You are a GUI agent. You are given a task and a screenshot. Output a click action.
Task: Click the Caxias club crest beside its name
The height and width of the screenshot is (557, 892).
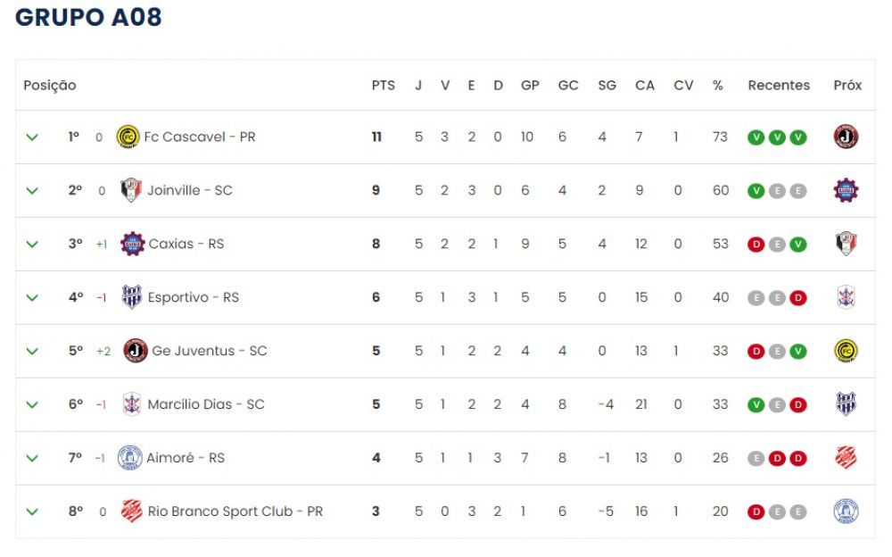(133, 244)
